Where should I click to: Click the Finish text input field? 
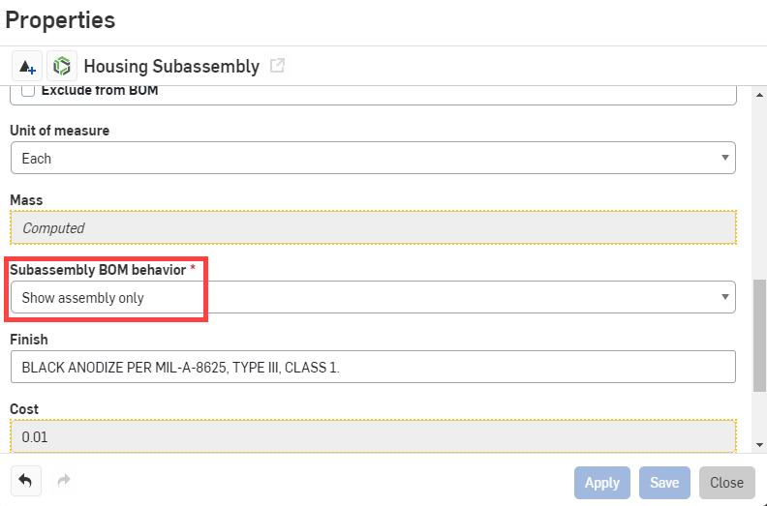click(372, 367)
